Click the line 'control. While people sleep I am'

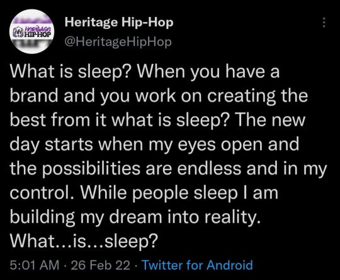coord(144,193)
